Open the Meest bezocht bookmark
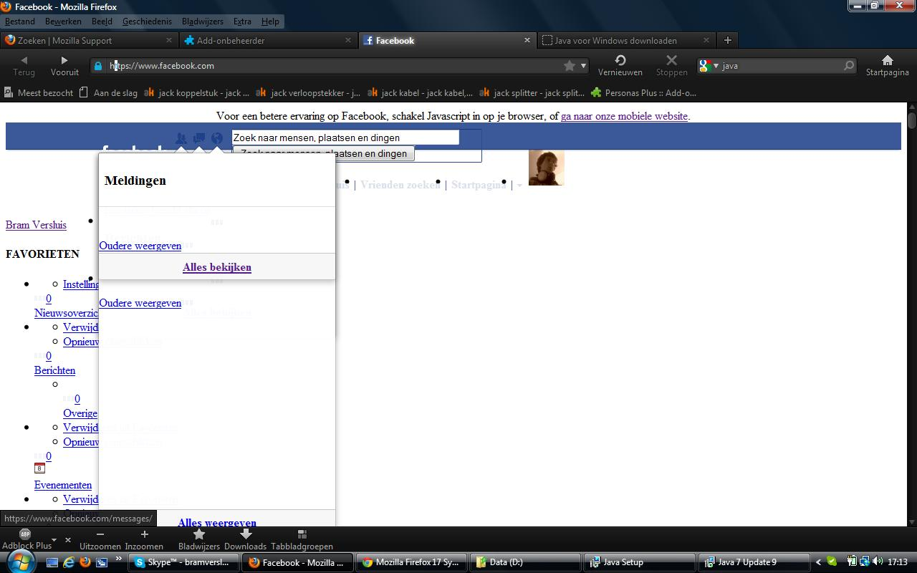Image resolution: width=917 pixels, height=573 pixels. pos(39,92)
